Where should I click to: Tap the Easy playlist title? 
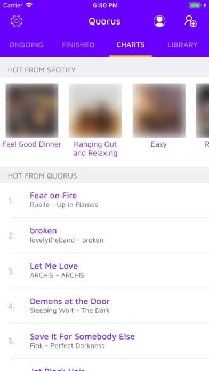coord(159,144)
